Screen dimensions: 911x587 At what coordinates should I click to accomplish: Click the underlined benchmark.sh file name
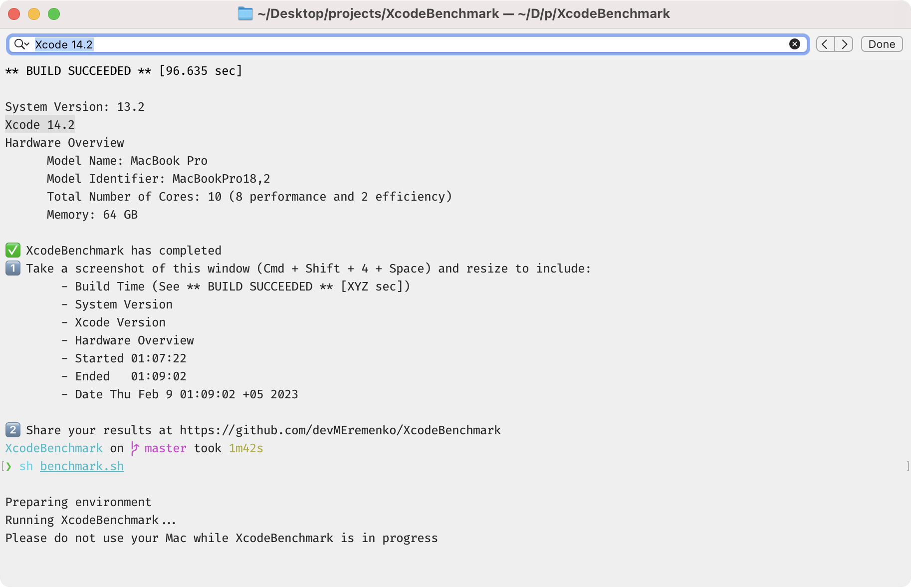pos(82,466)
